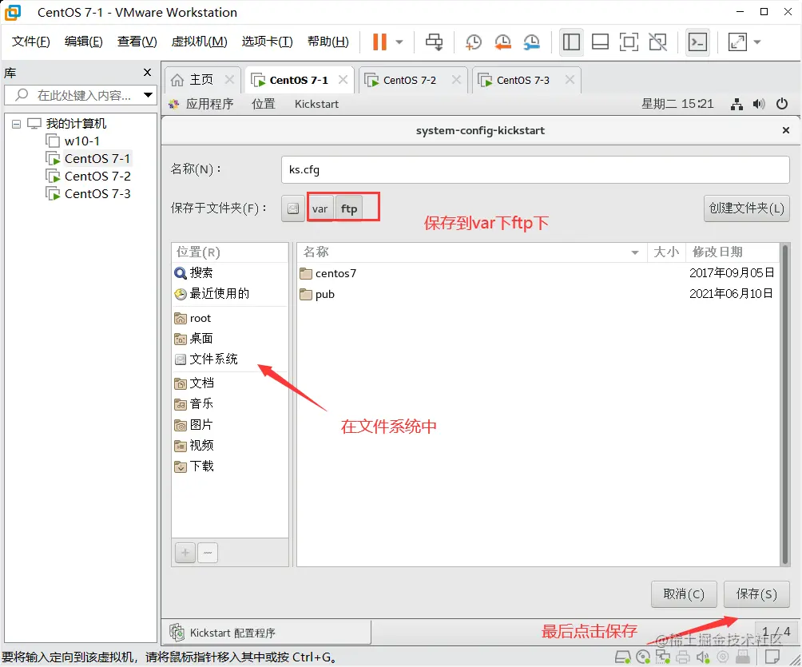Collapse the 我的计算机 tree node
The height and width of the screenshot is (667, 802).
(x=16, y=124)
